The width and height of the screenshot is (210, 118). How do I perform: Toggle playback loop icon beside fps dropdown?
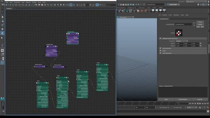point(200,108)
